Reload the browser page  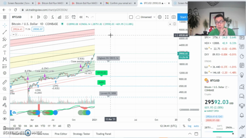(15, 10)
